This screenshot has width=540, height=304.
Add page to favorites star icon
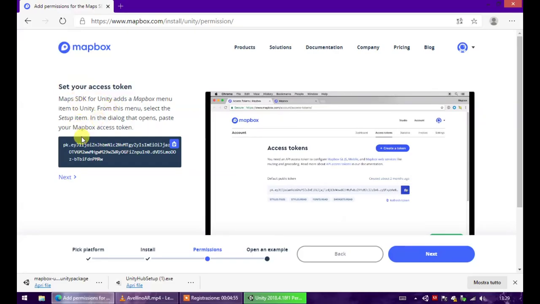point(474,21)
